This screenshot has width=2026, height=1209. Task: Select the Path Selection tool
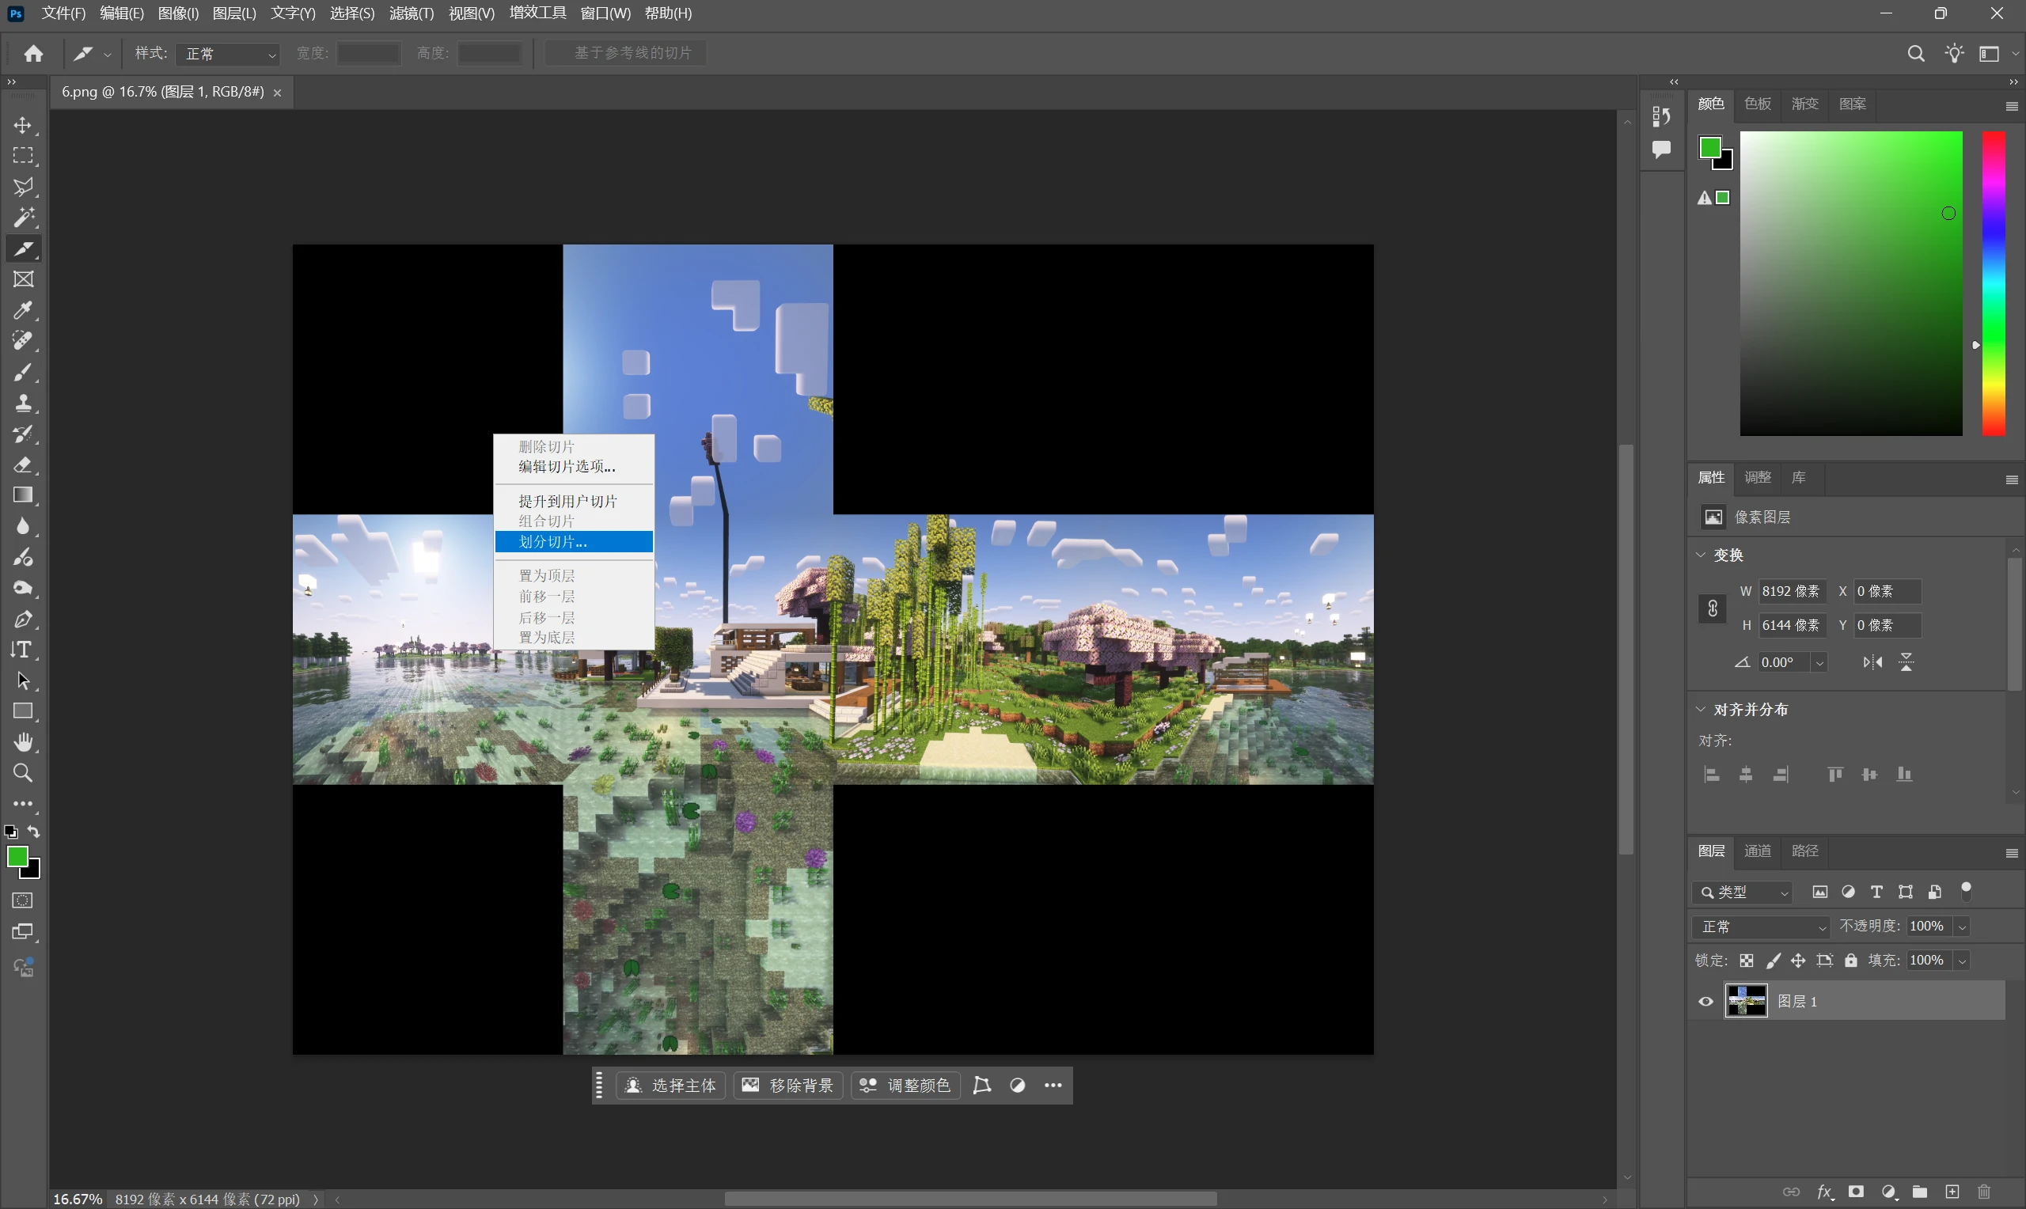pyautogui.click(x=23, y=681)
